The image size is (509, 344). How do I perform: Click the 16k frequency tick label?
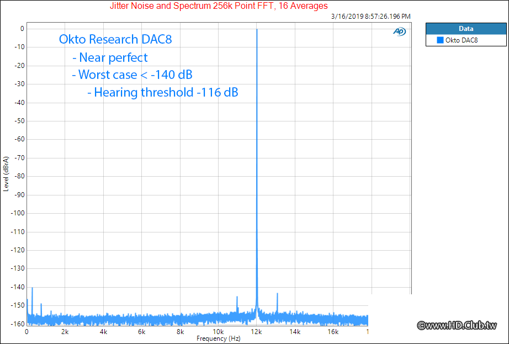pyautogui.click(x=333, y=332)
